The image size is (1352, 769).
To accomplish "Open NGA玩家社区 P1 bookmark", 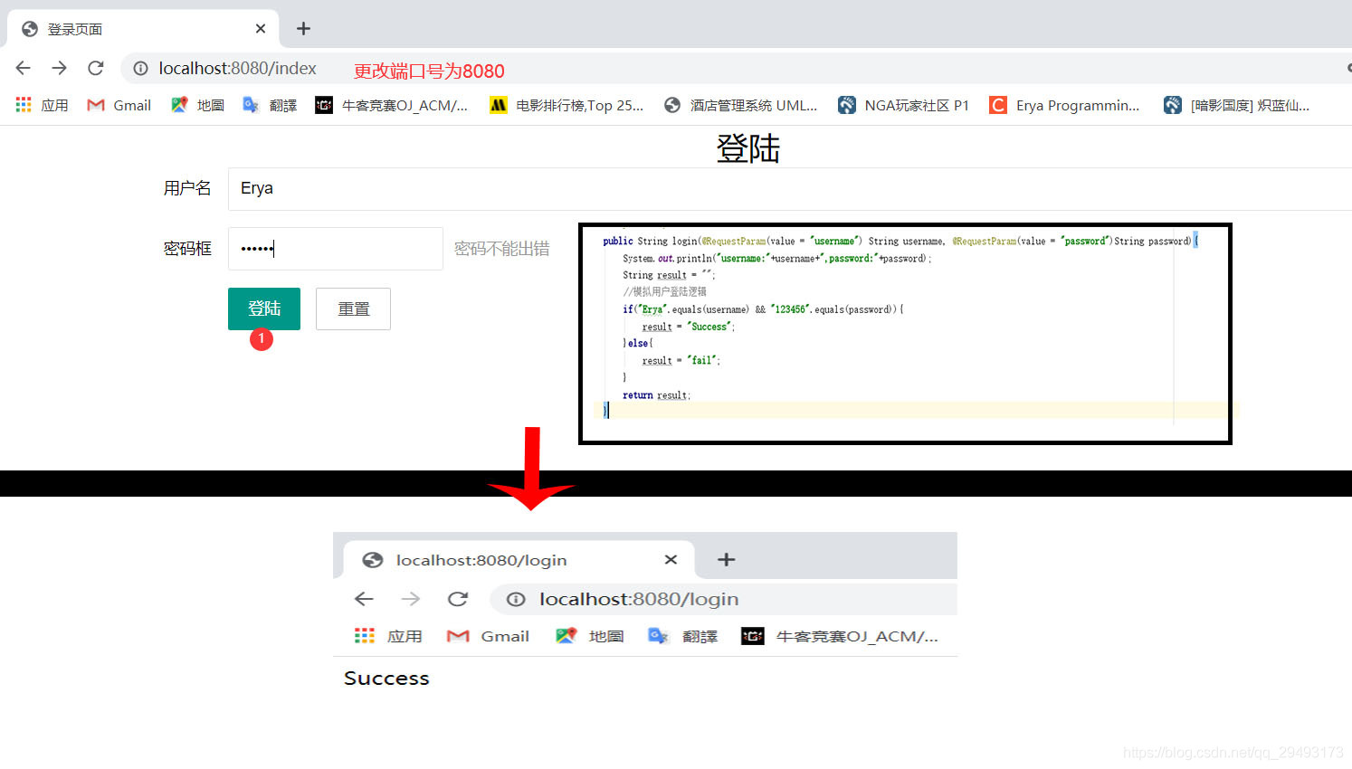I will click(x=903, y=105).
